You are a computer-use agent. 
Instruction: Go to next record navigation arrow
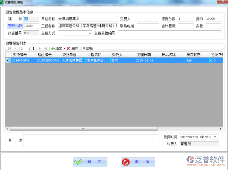click(40, 48)
